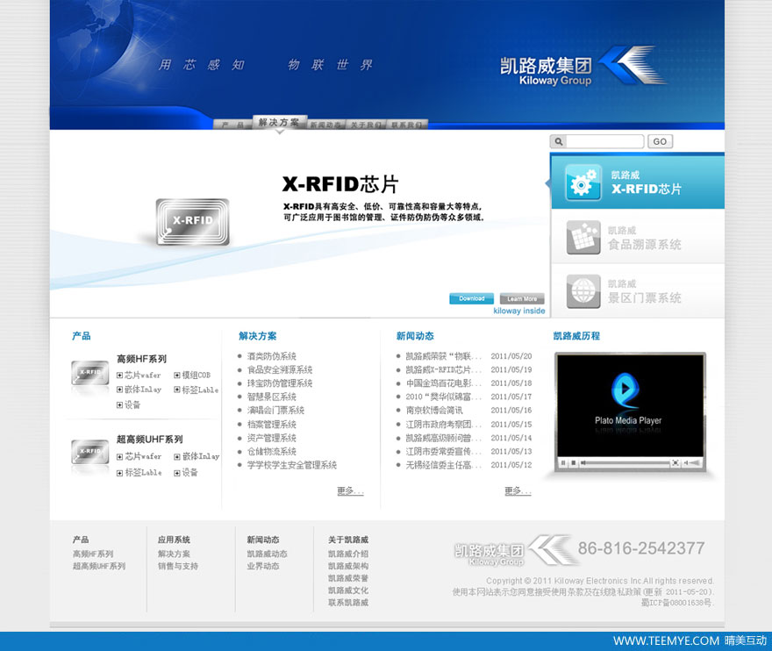Open the 智慧景区系统 solution link
The image size is (772, 651).
click(272, 397)
